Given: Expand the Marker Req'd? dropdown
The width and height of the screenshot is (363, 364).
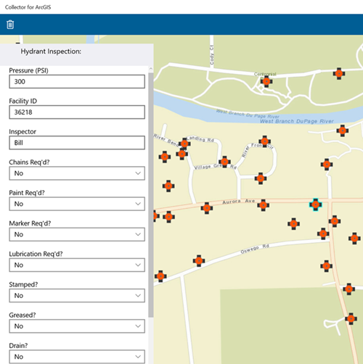Looking at the screenshot, I should (x=77, y=234).
